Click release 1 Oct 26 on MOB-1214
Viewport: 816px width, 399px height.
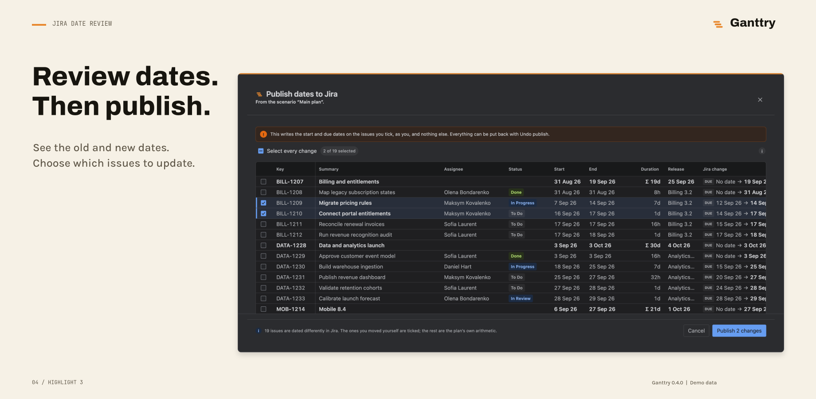(679, 309)
